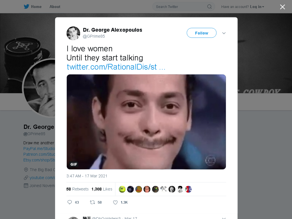Click the @GPrime85 handle in the tweet
The width and height of the screenshot is (292, 219).
pyautogui.click(x=94, y=36)
